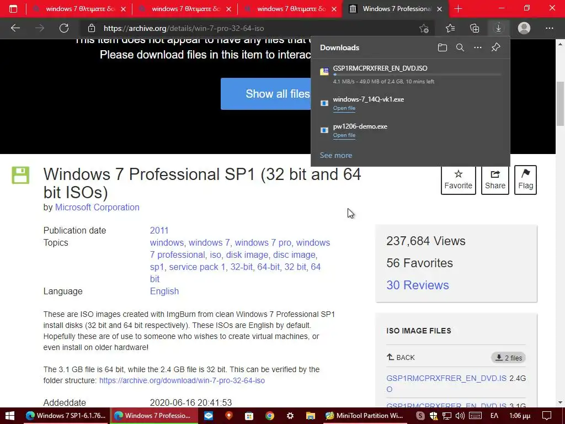
Task: Flag this archive item
Action: (x=525, y=180)
